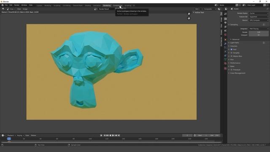Click the play animation button

click(x=113, y=136)
